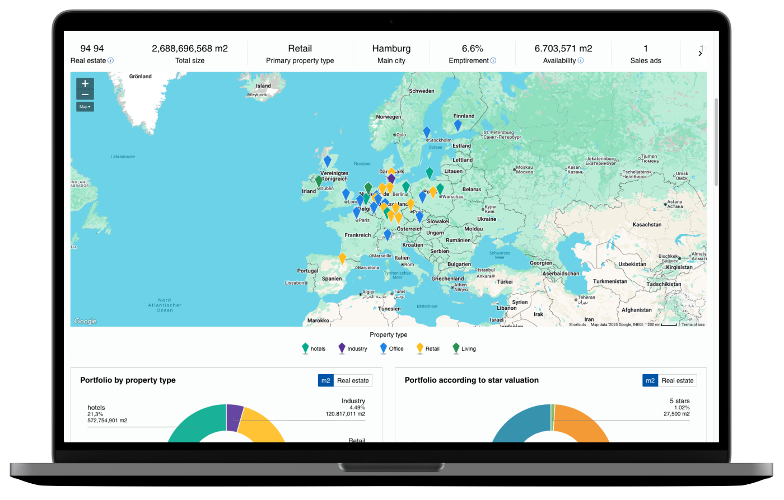The image size is (784, 500).
Task: Click the Retail legend pin icon
Action: [x=420, y=348]
